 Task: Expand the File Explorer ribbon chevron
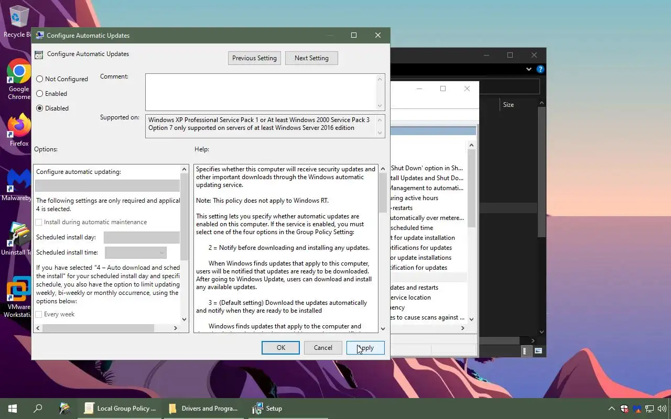point(529,69)
